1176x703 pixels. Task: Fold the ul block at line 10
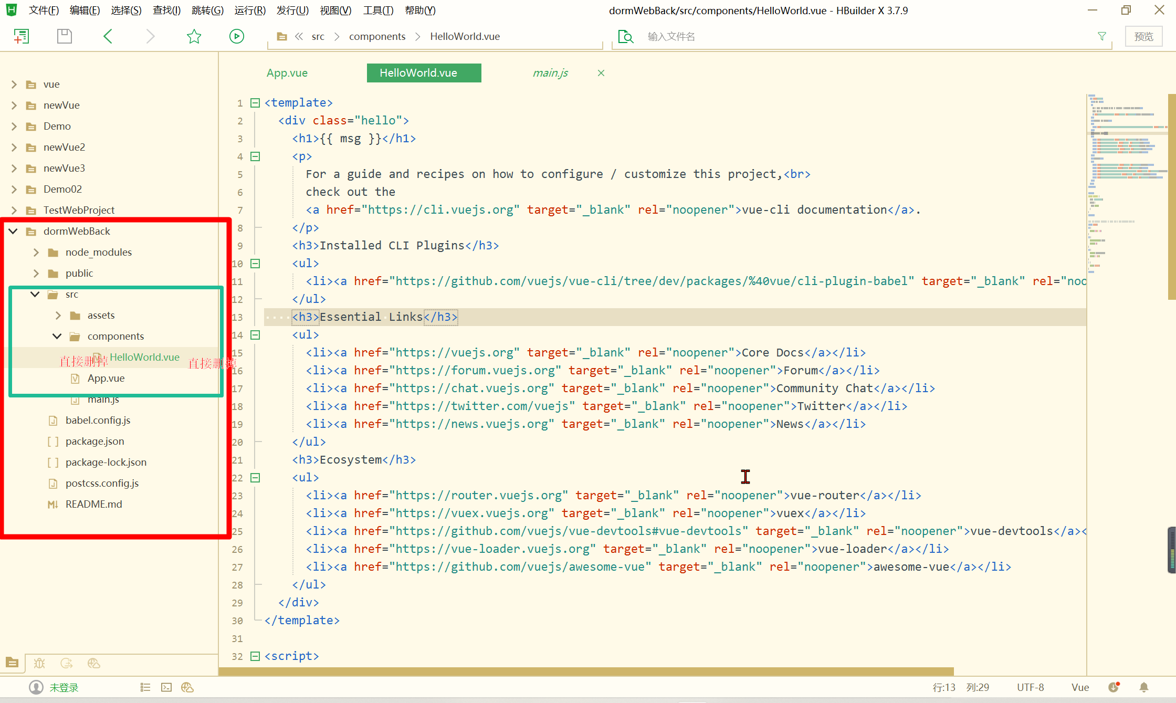click(255, 264)
